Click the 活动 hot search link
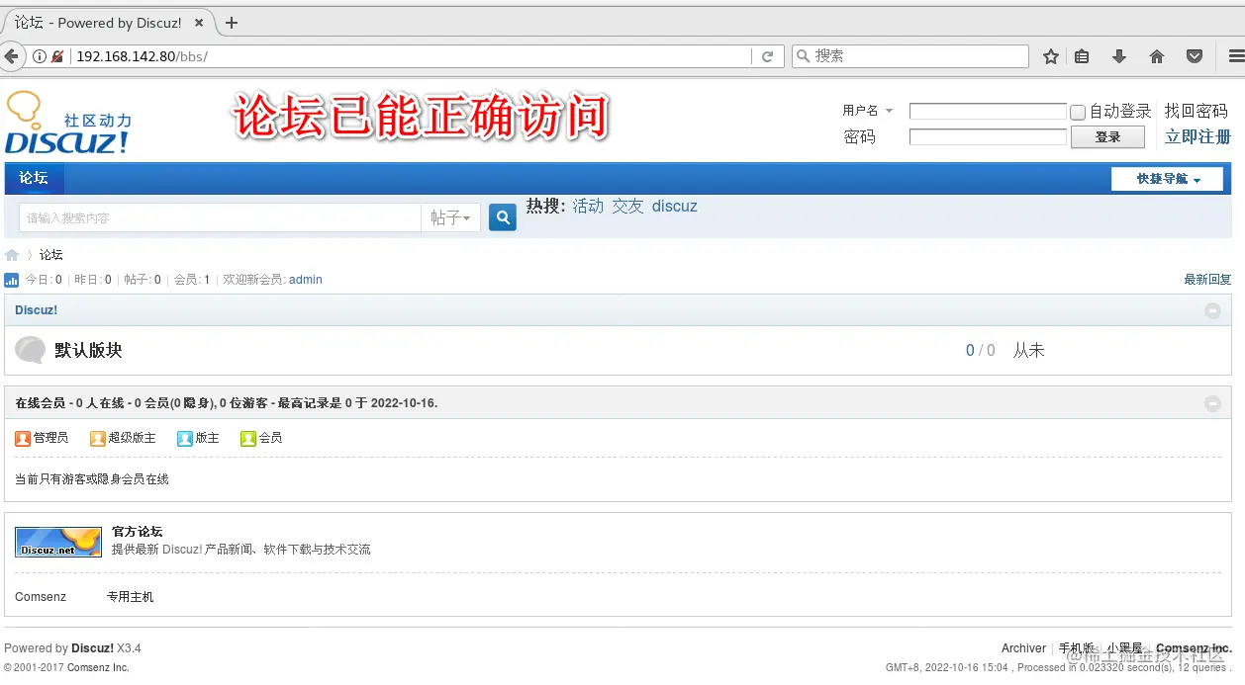The width and height of the screenshot is (1245, 685). [588, 206]
